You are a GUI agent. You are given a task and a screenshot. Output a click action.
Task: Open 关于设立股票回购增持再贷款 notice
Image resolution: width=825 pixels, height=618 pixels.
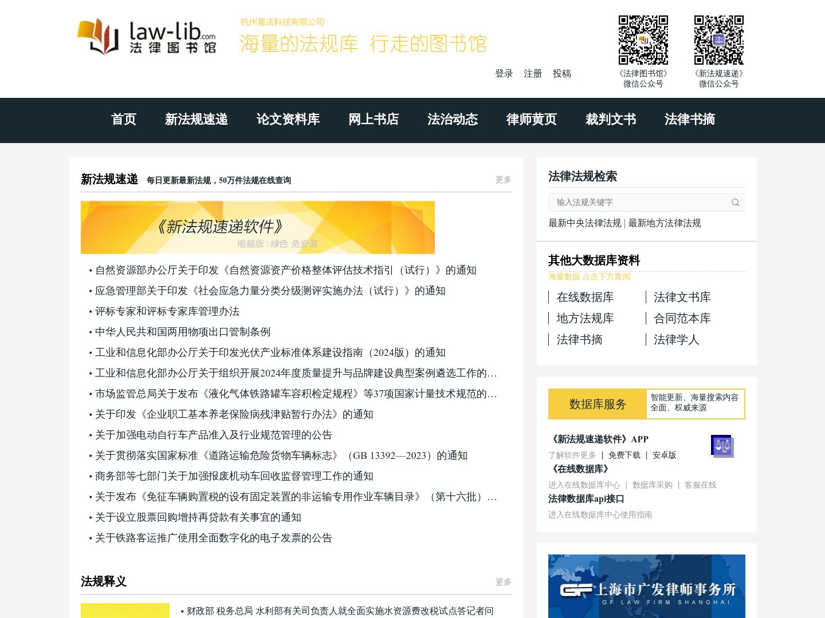click(x=198, y=518)
